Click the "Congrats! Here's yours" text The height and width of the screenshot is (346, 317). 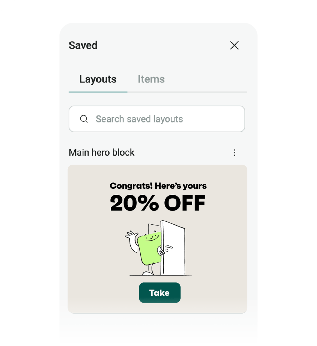click(158, 186)
